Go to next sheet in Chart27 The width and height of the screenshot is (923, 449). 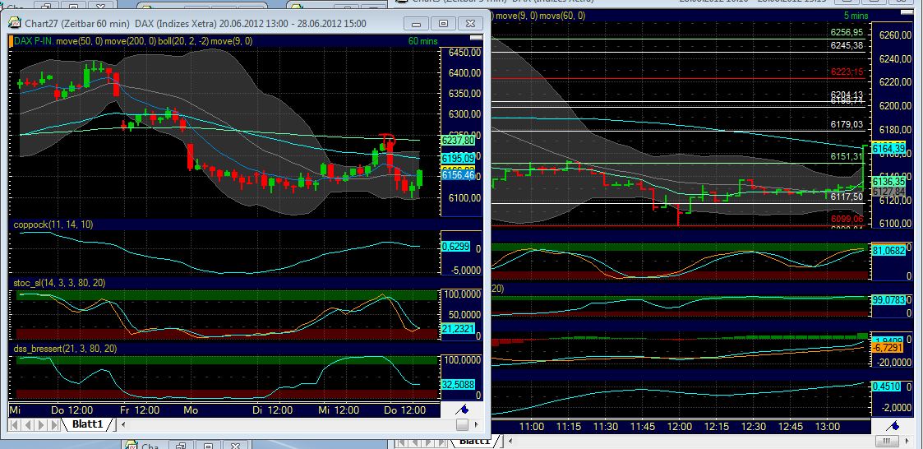41,424
